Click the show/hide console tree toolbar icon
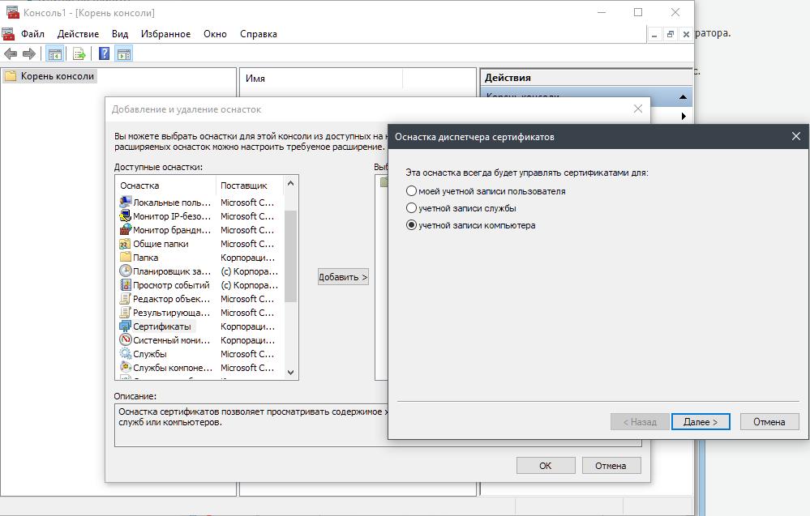This screenshot has height=516, width=810. coord(54,54)
